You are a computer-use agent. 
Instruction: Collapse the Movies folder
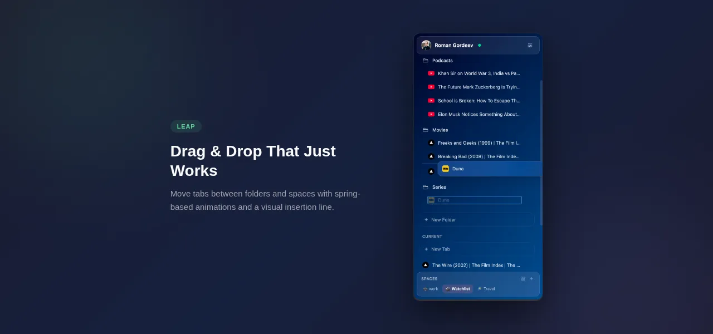tap(441, 130)
